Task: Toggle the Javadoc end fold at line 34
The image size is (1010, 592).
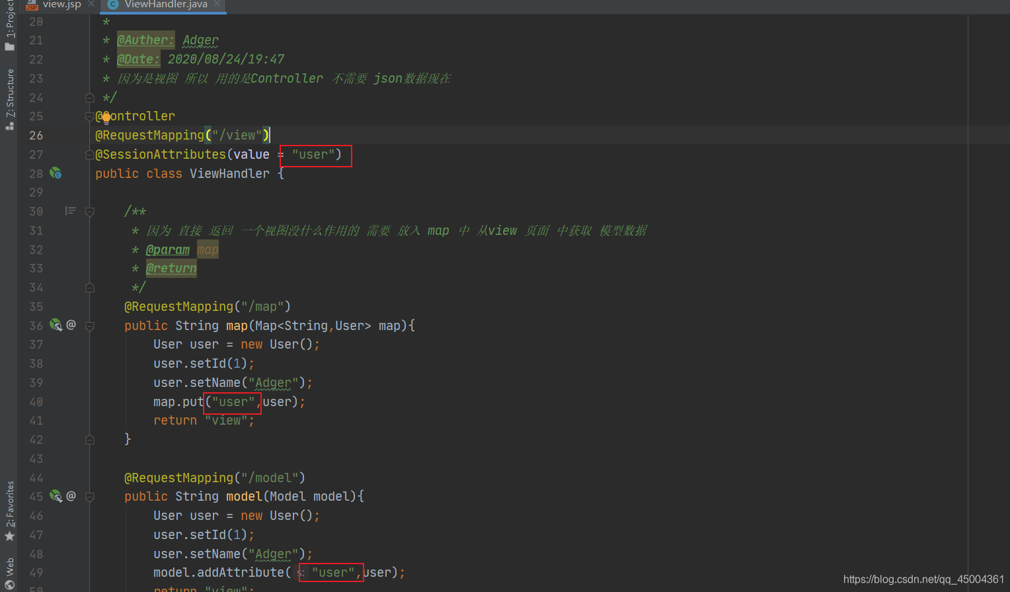Action: [90, 288]
